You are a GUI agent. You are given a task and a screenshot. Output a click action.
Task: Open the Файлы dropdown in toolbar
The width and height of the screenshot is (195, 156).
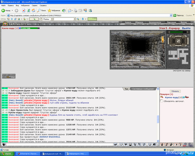click(51, 19)
